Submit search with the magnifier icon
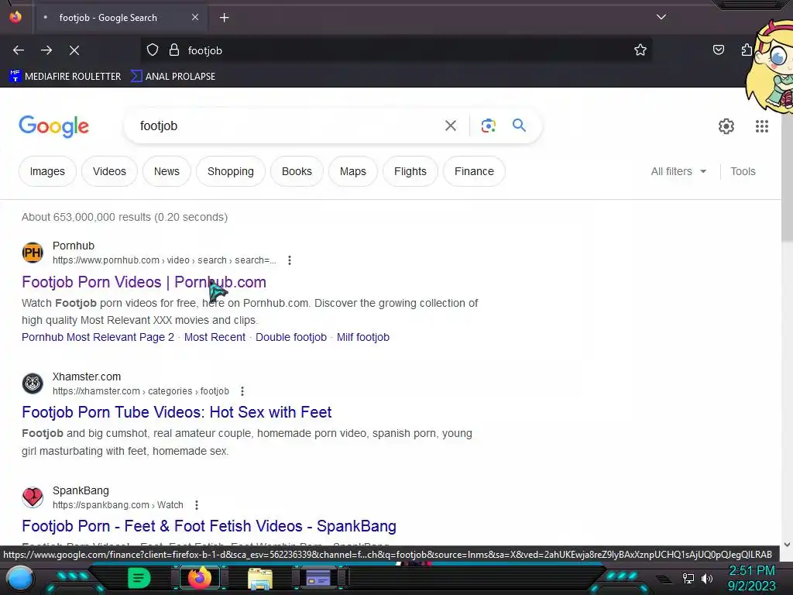The image size is (793, 595). point(519,125)
